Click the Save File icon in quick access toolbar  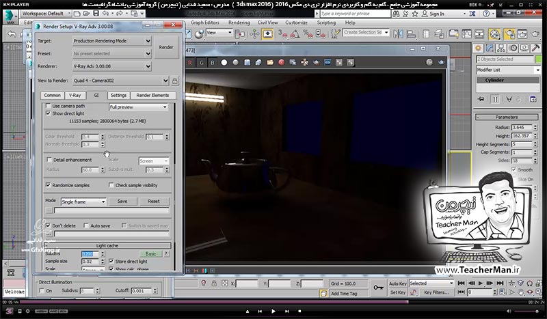(x=96, y=14)
